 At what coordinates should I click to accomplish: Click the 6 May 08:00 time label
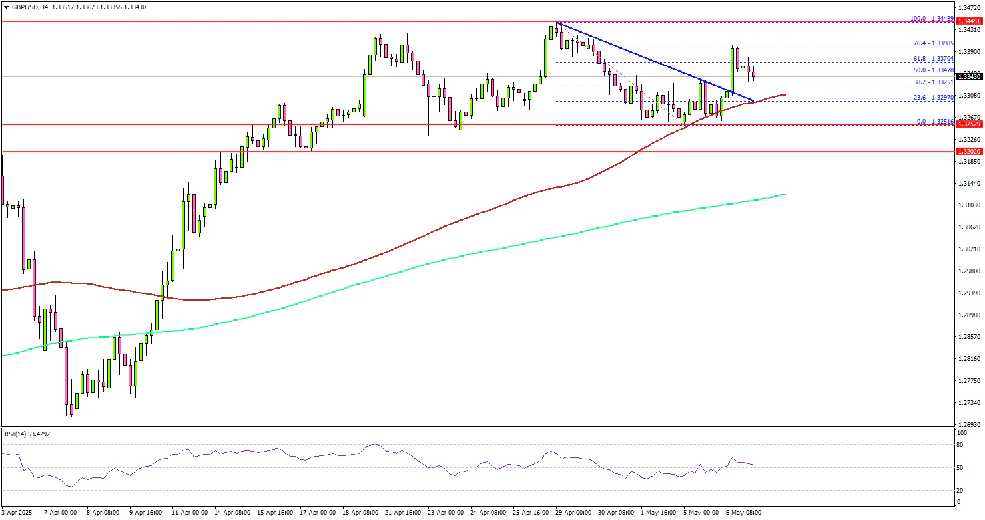pos(743,513)
